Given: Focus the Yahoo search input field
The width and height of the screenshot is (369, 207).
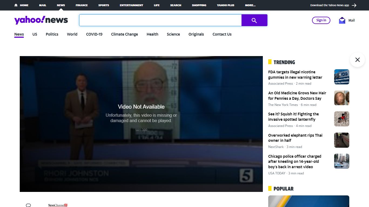Looking at the screenshot, I should [x=160, y=20].
